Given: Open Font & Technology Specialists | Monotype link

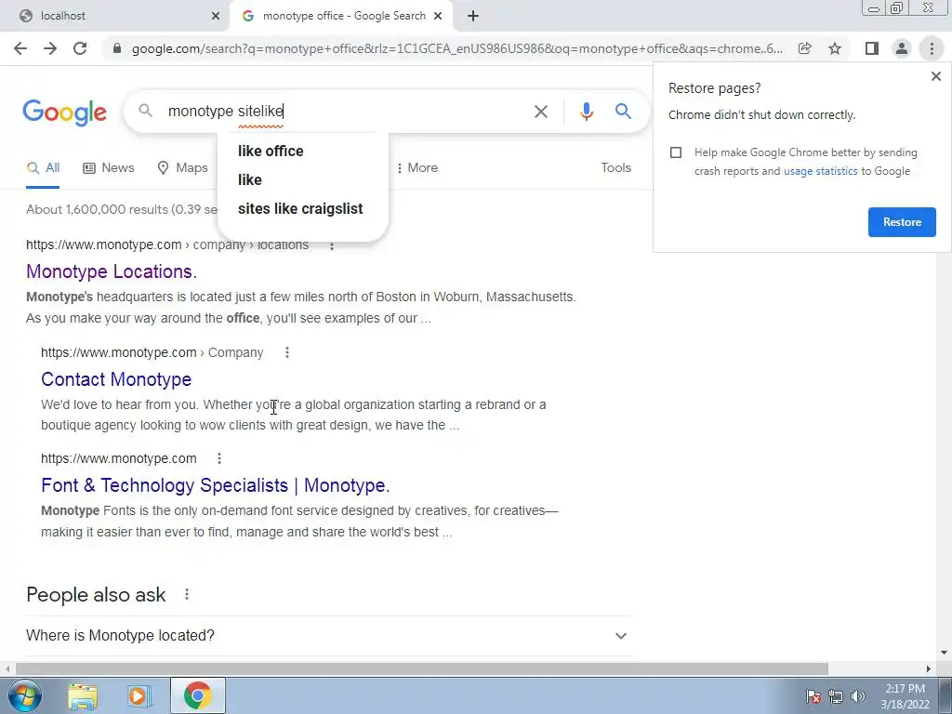Looking at the screenshot, I should (x=216, y=485).
